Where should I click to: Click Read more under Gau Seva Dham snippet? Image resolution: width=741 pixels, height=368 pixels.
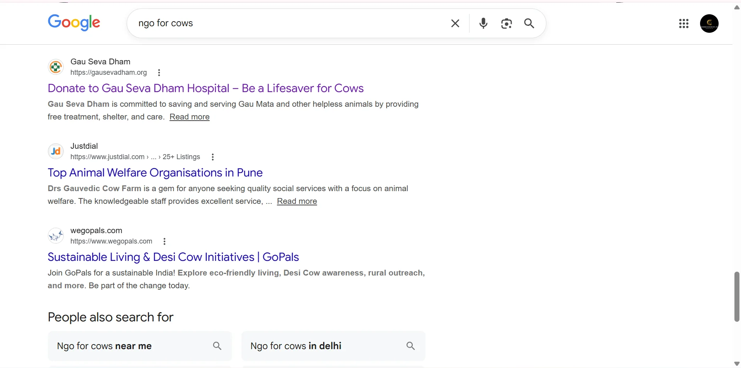point(190,117)
